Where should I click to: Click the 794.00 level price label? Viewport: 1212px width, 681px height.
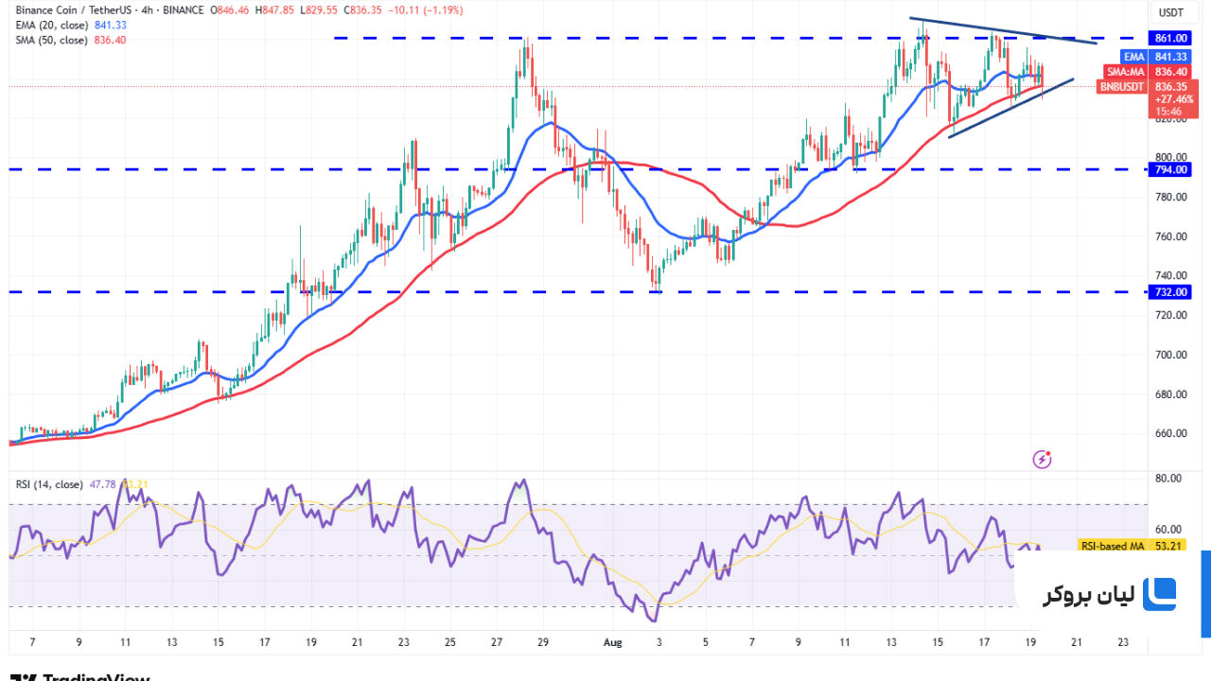(1171, 169)
